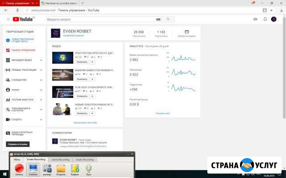Open the УРАЛ-РОСТОВ video thumbnail
286x178 pixels.
(63, 57)
